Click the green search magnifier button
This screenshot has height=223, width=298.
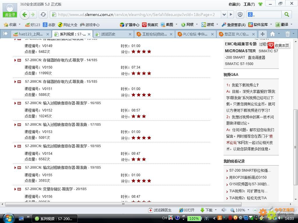[x=287, y=15]
